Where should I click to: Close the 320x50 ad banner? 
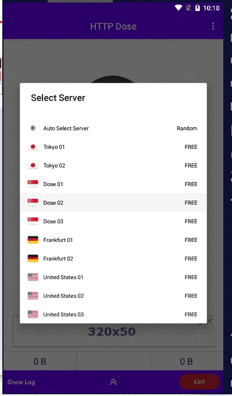coord(209,321)
